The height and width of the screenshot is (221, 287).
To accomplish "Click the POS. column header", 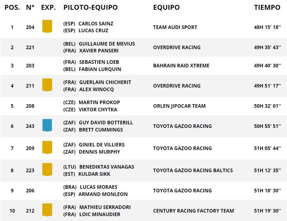I will point(12,7).
